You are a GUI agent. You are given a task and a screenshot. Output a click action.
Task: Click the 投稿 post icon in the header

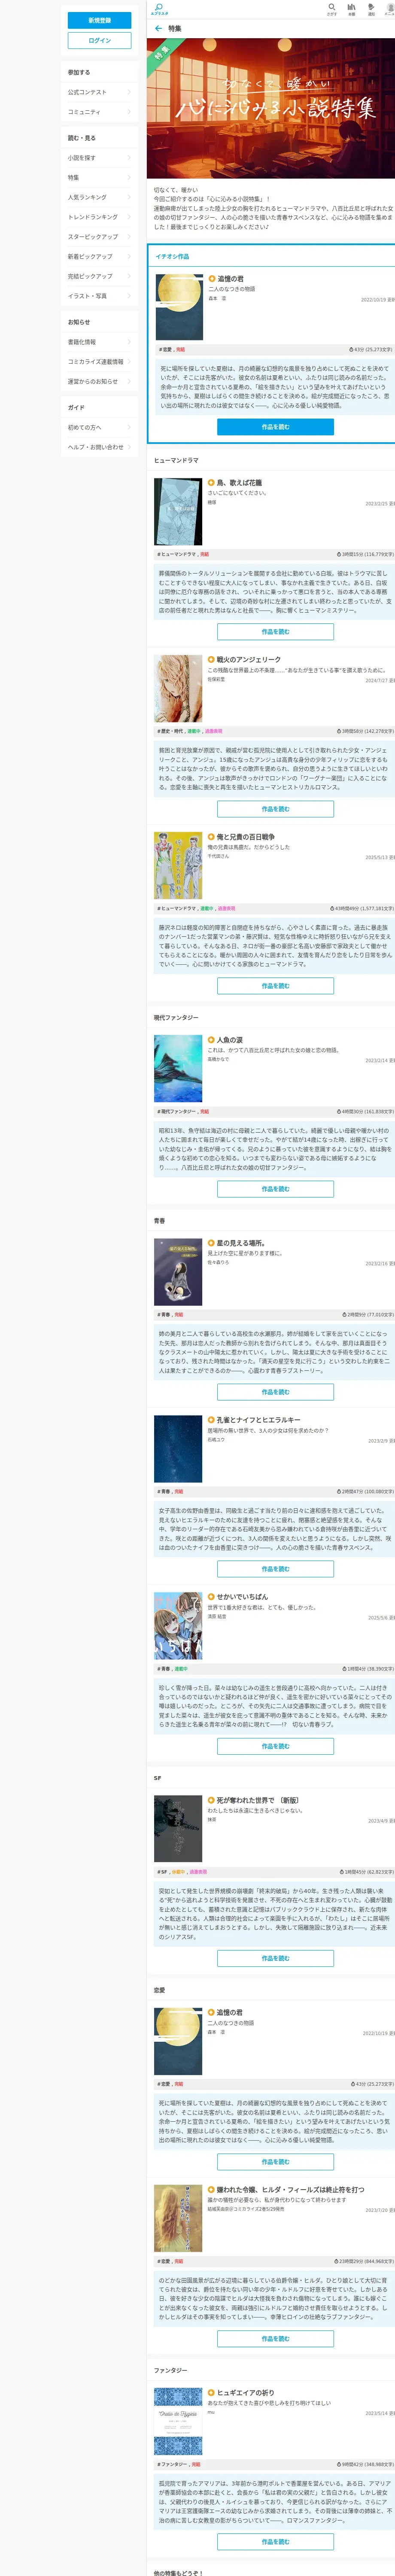371,9
